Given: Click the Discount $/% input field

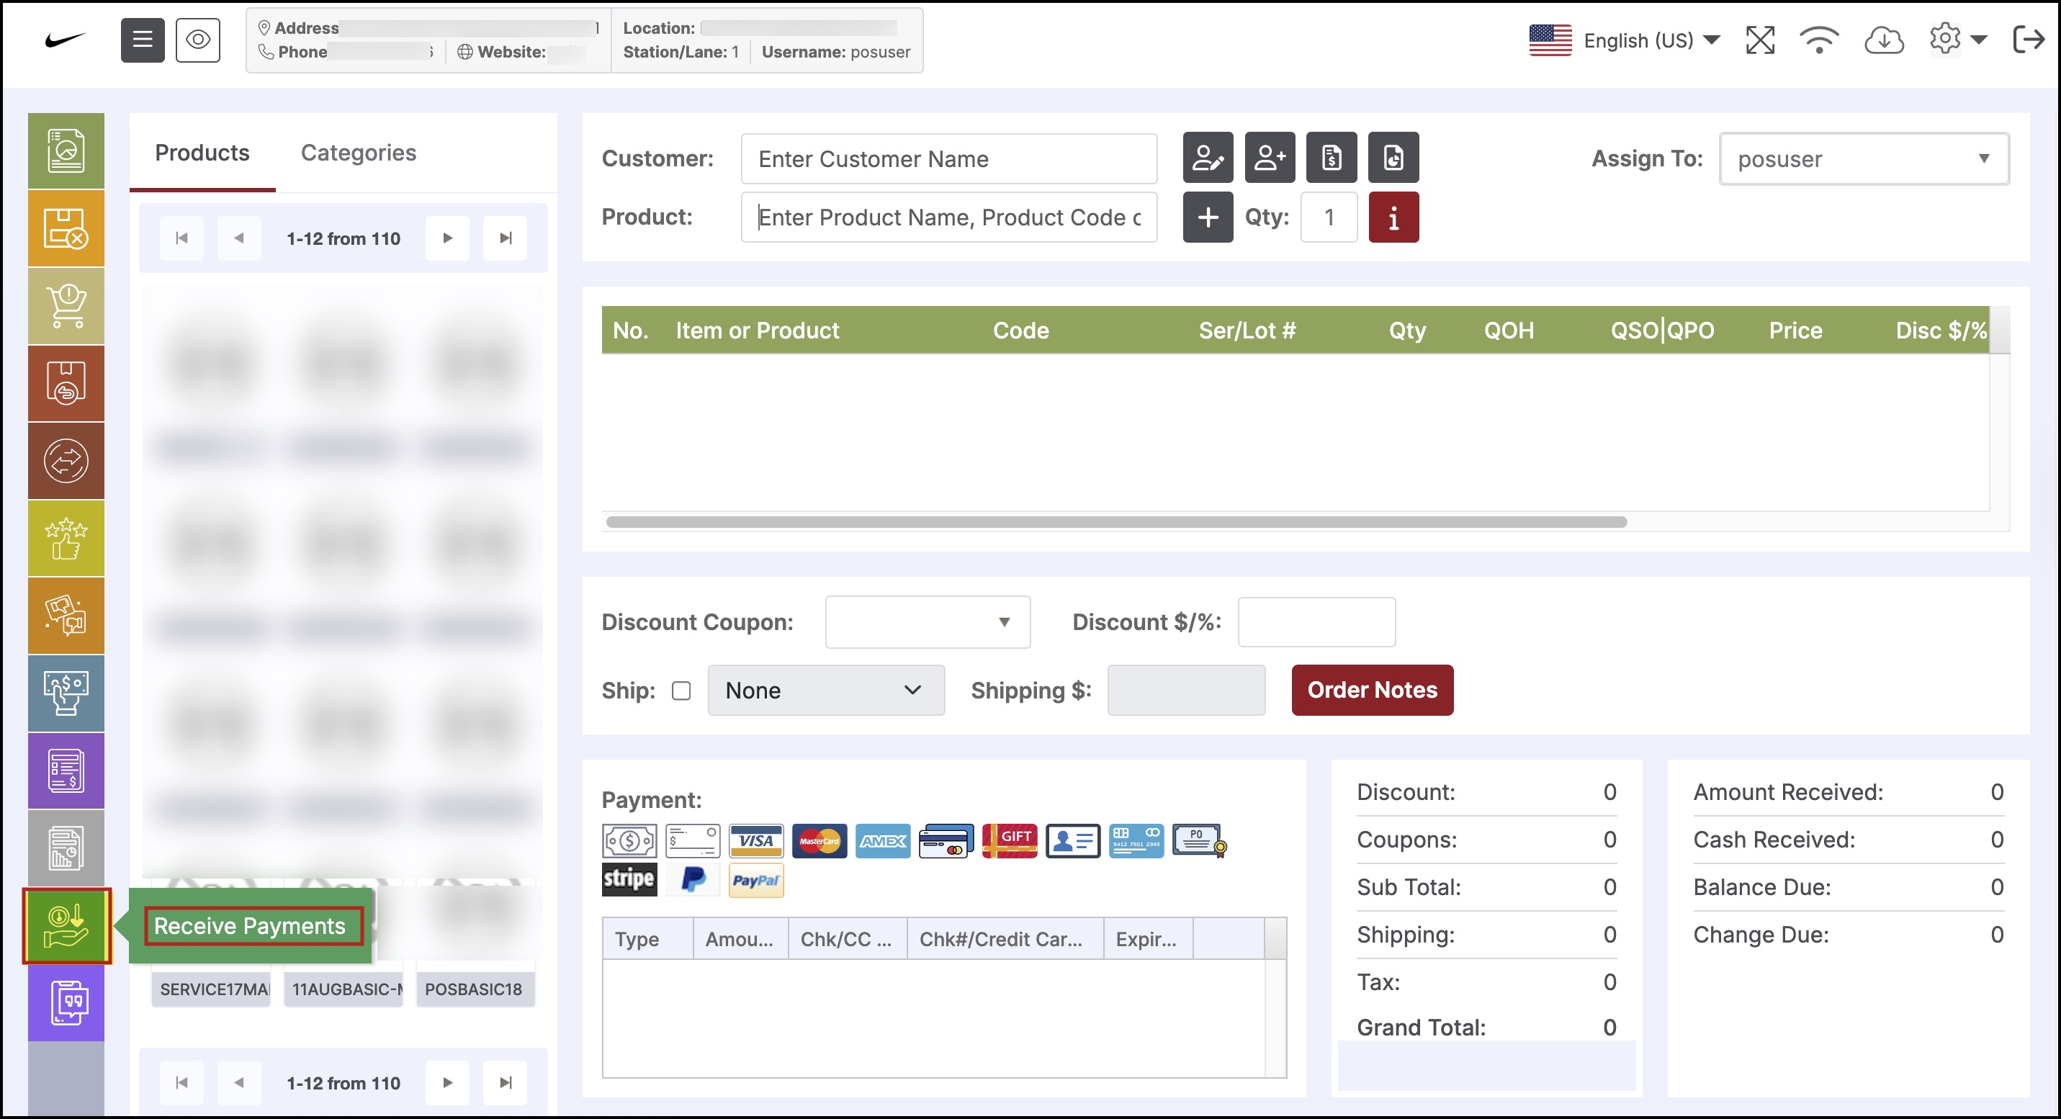Looking at the screenshot, I should (x=1316, y=621).
